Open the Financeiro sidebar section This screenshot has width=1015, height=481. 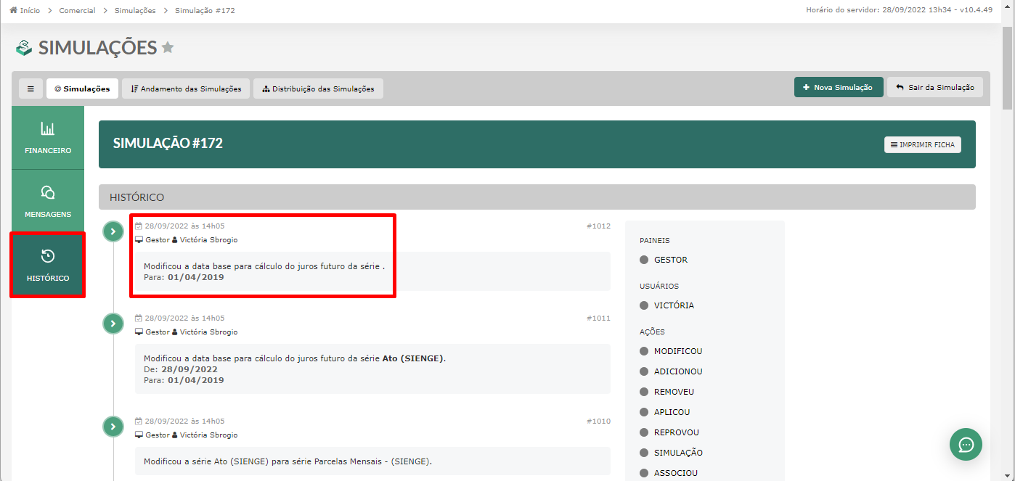pyautogui.click(x=48, y=138)
